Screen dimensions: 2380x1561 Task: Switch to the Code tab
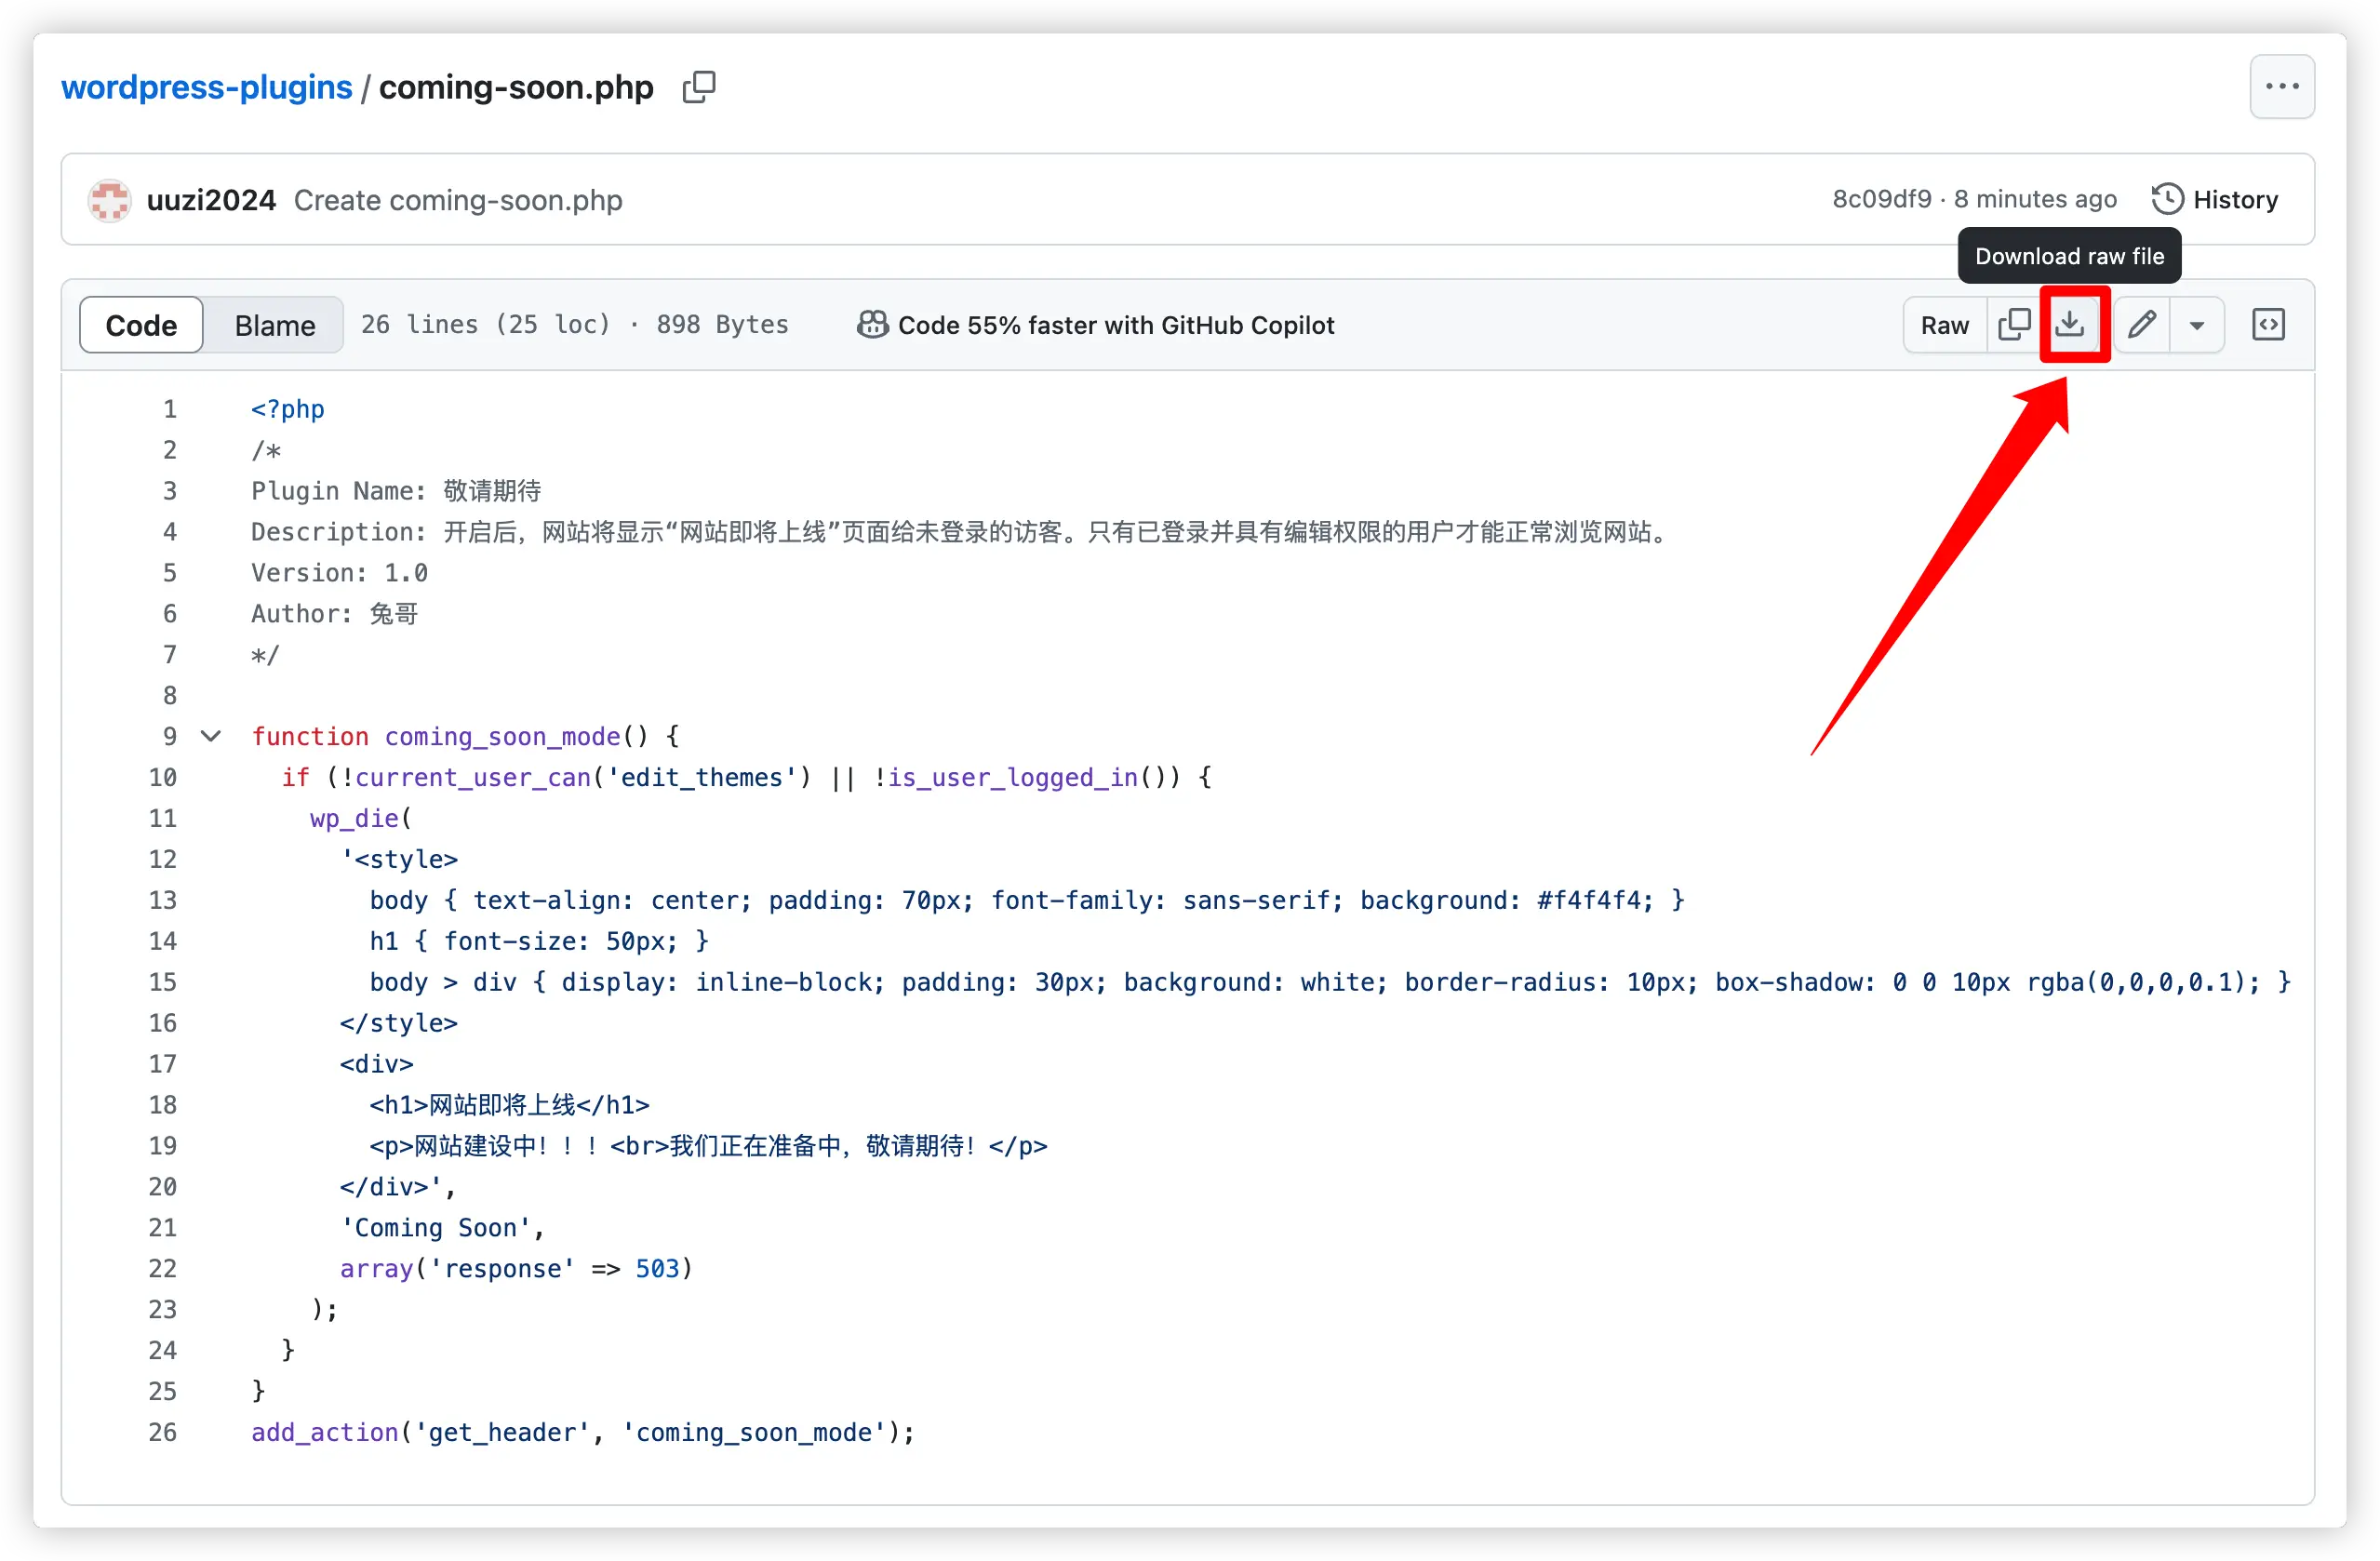pos(141,325)
